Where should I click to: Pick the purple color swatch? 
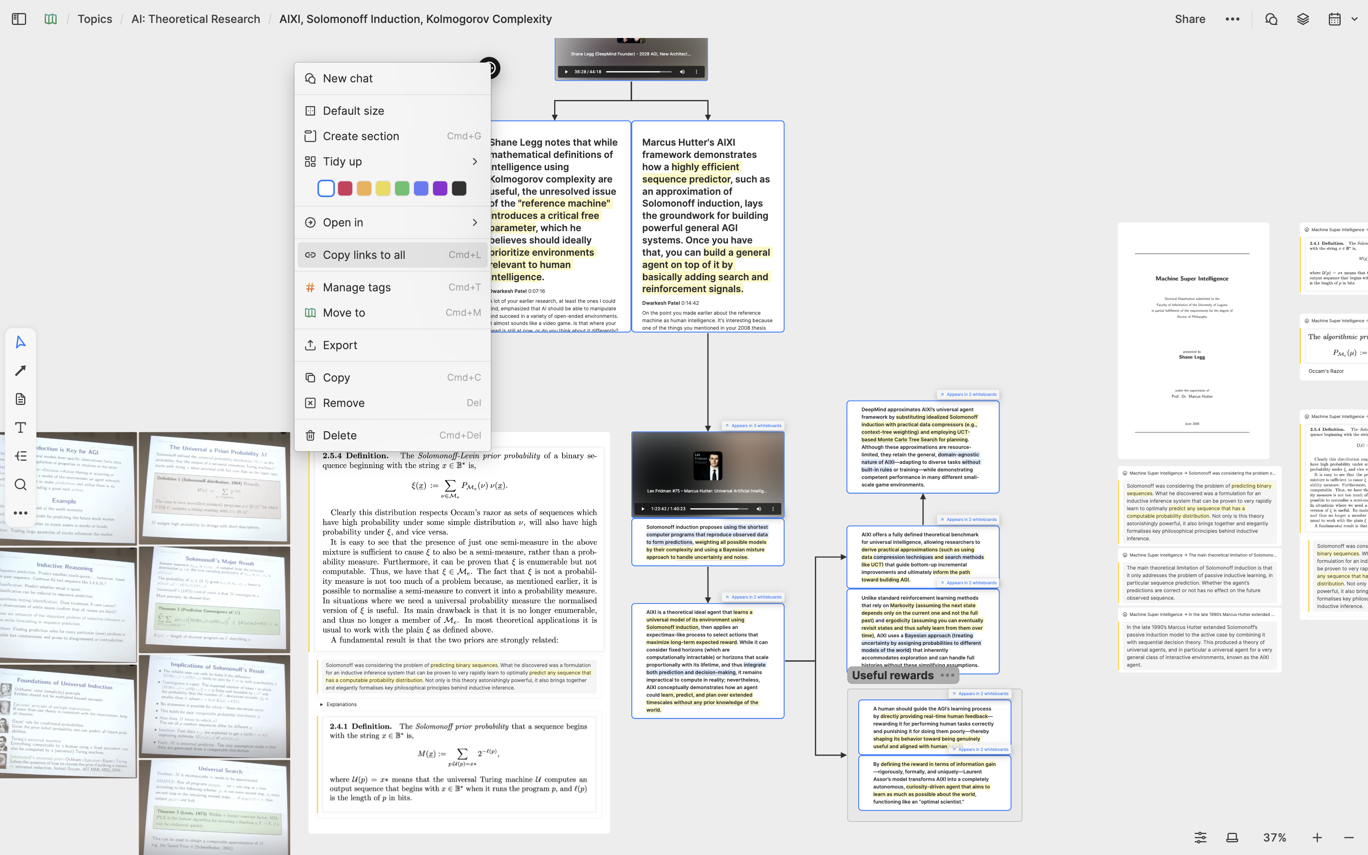click(x=440, y=188)
